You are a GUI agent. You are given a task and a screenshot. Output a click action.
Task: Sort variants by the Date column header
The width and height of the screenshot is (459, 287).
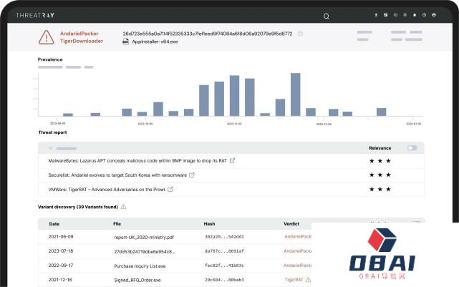(x=54, y=223)
